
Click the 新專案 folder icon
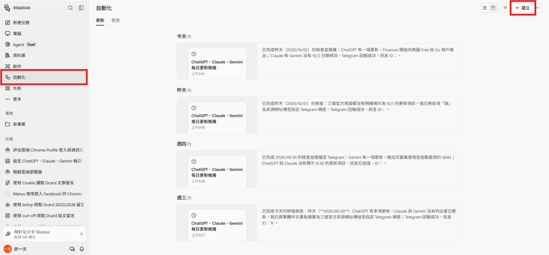8,124
